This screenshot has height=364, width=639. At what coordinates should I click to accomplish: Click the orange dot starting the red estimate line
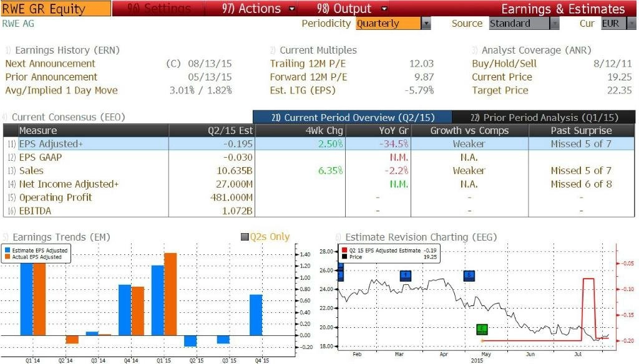(482, 340)
